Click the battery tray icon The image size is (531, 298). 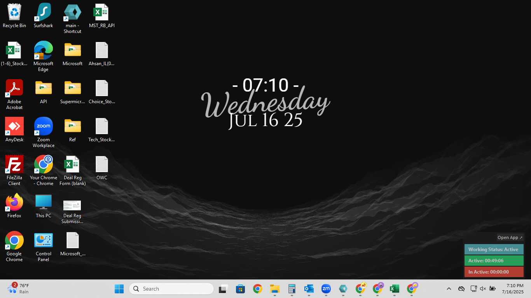[x=492, y=289]
